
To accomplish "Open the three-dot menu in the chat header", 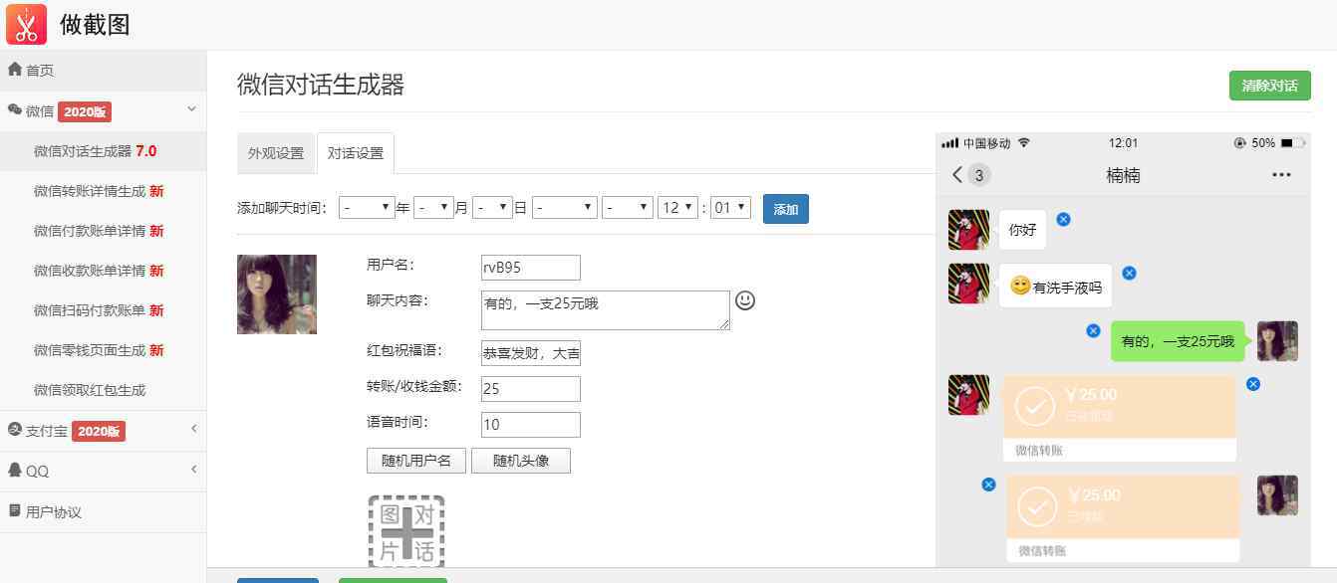I will pyautogui.click(x=1281, y=175).
